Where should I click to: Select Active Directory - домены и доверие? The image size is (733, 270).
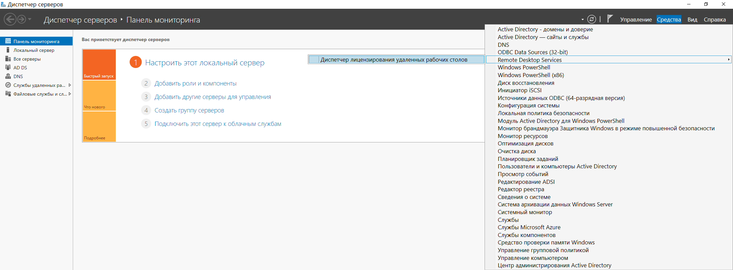point(545,29)
